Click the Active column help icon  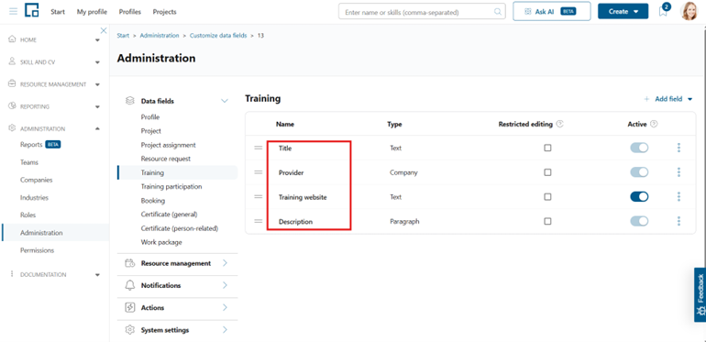click(x=654, y=124)
